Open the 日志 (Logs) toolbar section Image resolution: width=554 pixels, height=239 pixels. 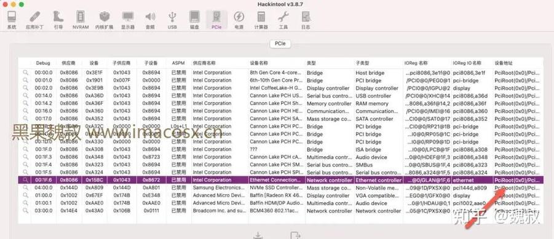click(x=306, y=20)
